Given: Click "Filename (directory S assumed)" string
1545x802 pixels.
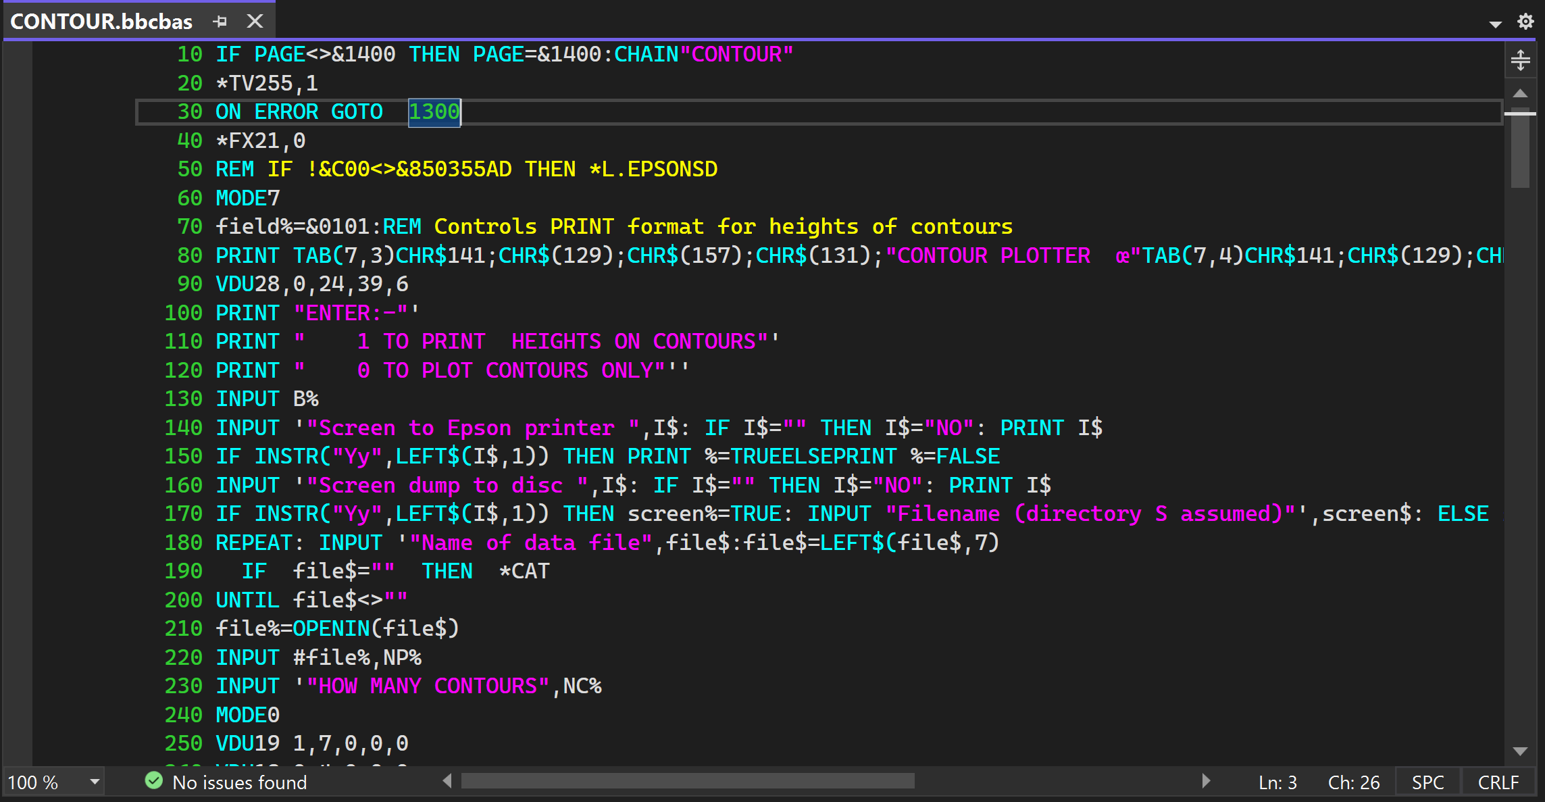Looking at the screenshot, I should (x=1090, y=513).
